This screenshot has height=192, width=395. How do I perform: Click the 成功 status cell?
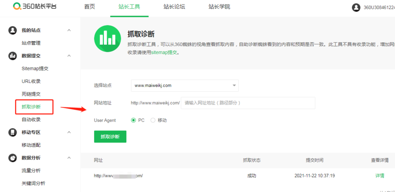point(252,176)
